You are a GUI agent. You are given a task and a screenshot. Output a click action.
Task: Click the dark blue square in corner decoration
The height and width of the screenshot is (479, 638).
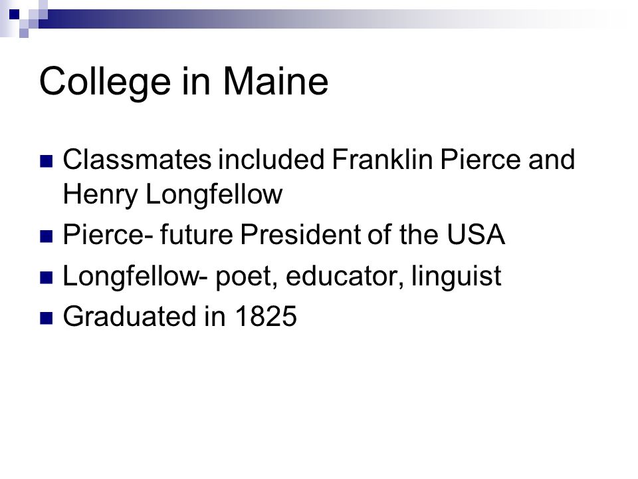[14, 14]
